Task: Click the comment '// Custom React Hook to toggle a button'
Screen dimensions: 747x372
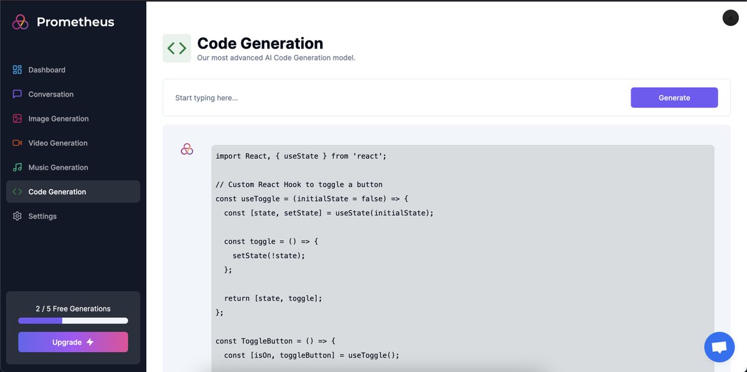Action: point(299,185)
